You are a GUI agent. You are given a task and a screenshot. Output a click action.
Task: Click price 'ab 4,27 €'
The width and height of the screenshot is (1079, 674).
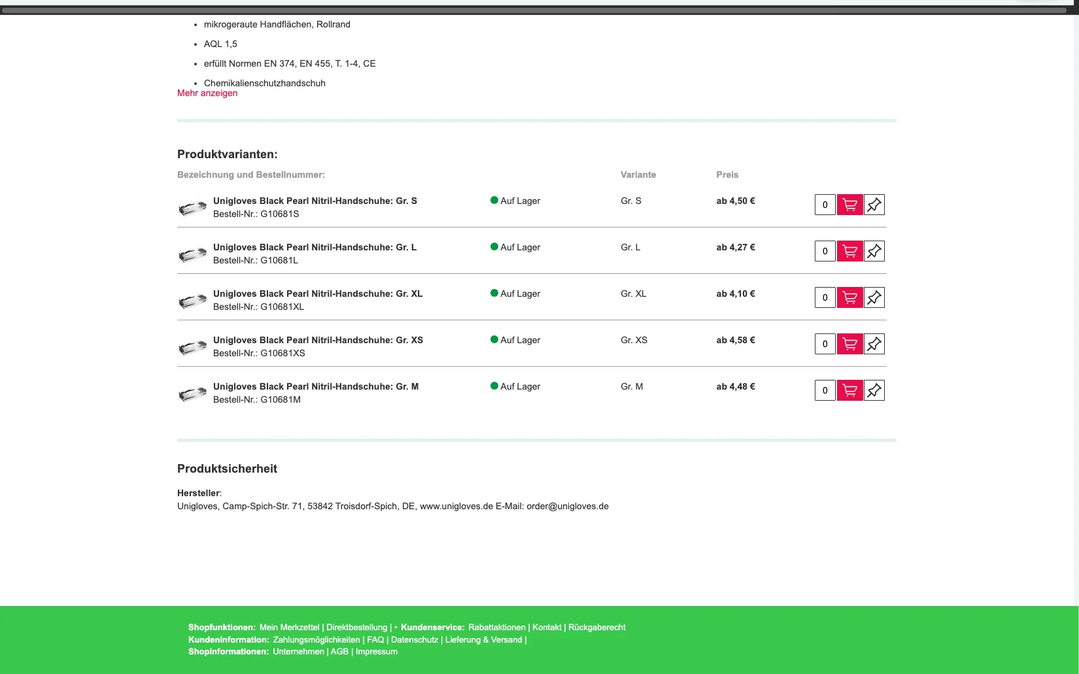pos(736,247)
